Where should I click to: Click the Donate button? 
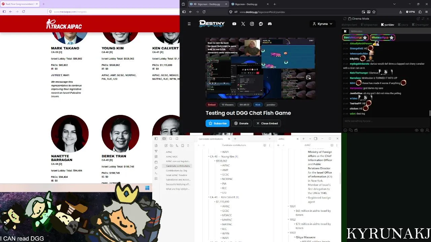(241, 123)
